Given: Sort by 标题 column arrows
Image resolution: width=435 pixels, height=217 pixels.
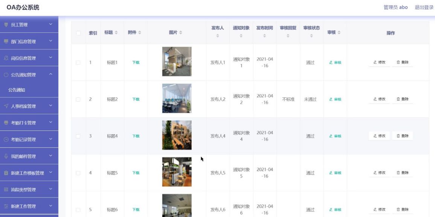Looking at the screenshot, I should 116,33.
